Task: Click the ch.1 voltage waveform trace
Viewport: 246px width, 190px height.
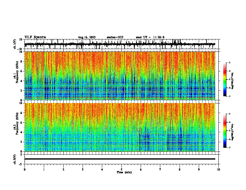Action: click(x=120, y=44)
